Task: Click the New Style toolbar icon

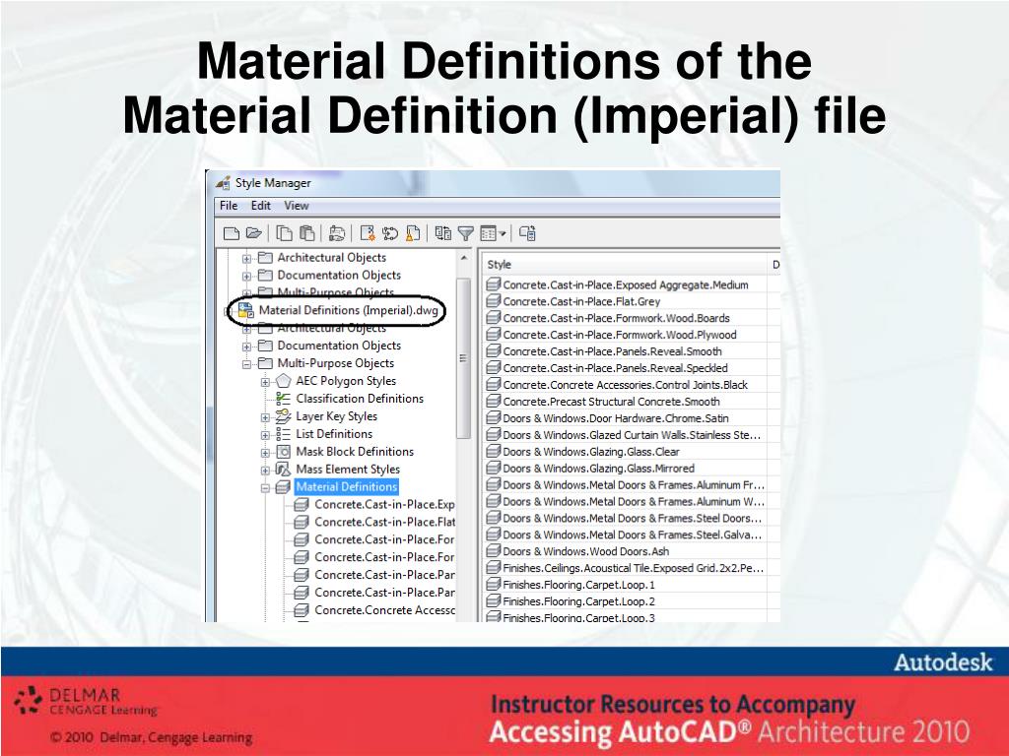Action: point(368,233)
